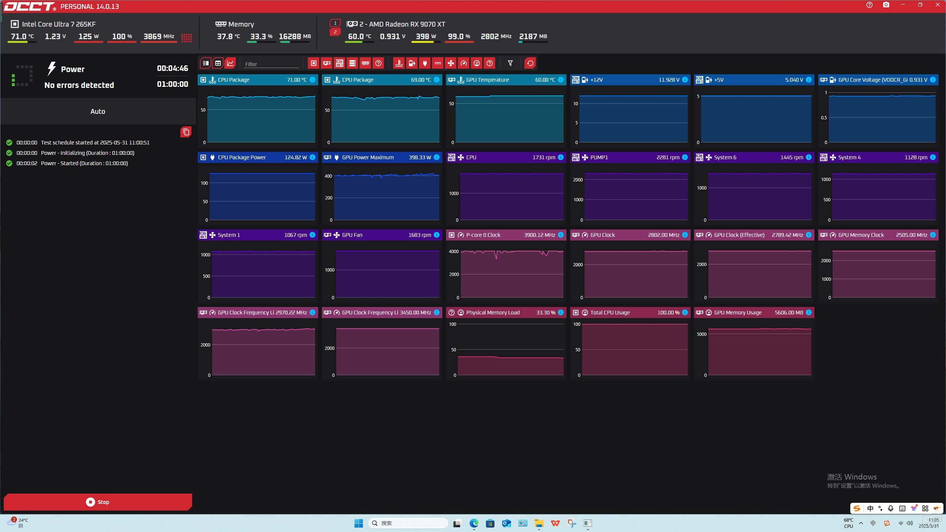Click the Filter text field
Screen dimensions: 946x532
(272, 64)
